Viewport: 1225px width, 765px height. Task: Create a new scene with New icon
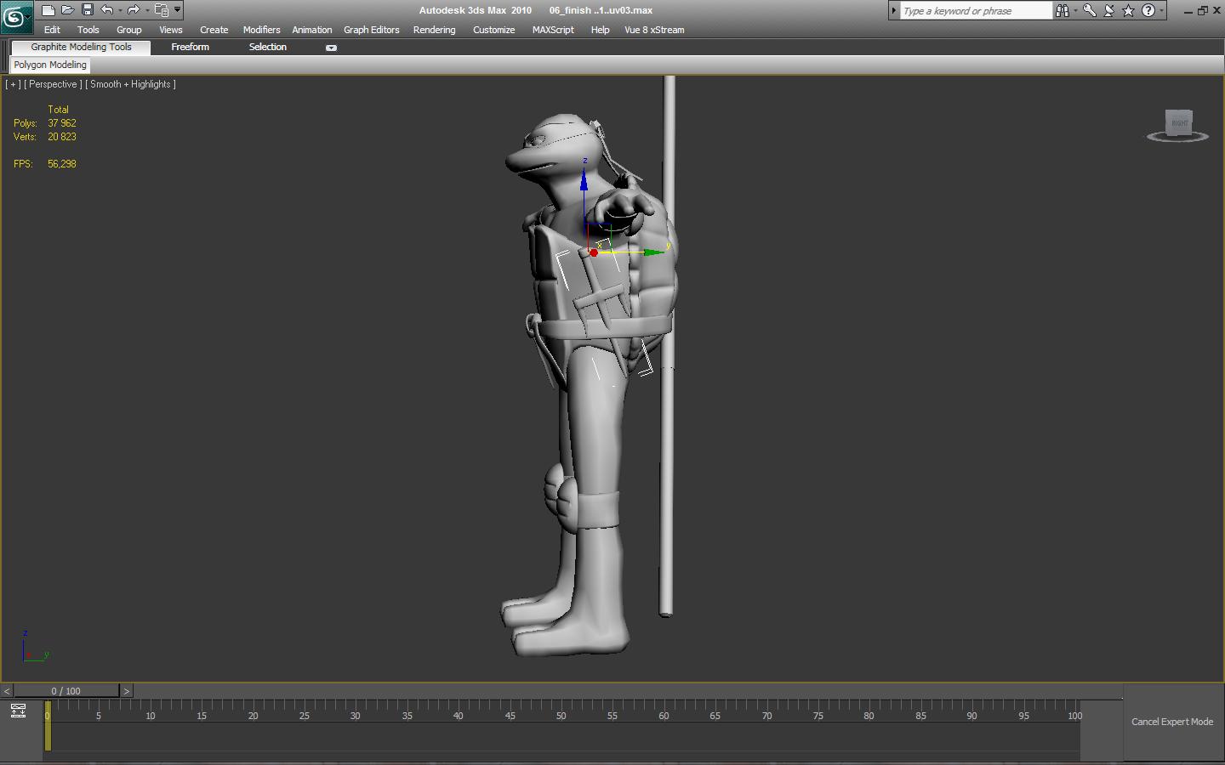point(48,10)
